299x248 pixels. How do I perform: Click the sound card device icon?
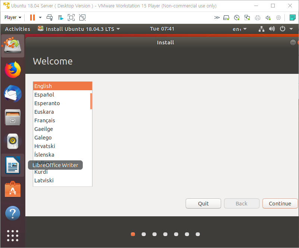[x=268, y=18]
